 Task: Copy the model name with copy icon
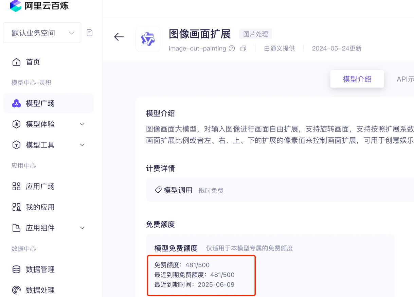[243, 48]
